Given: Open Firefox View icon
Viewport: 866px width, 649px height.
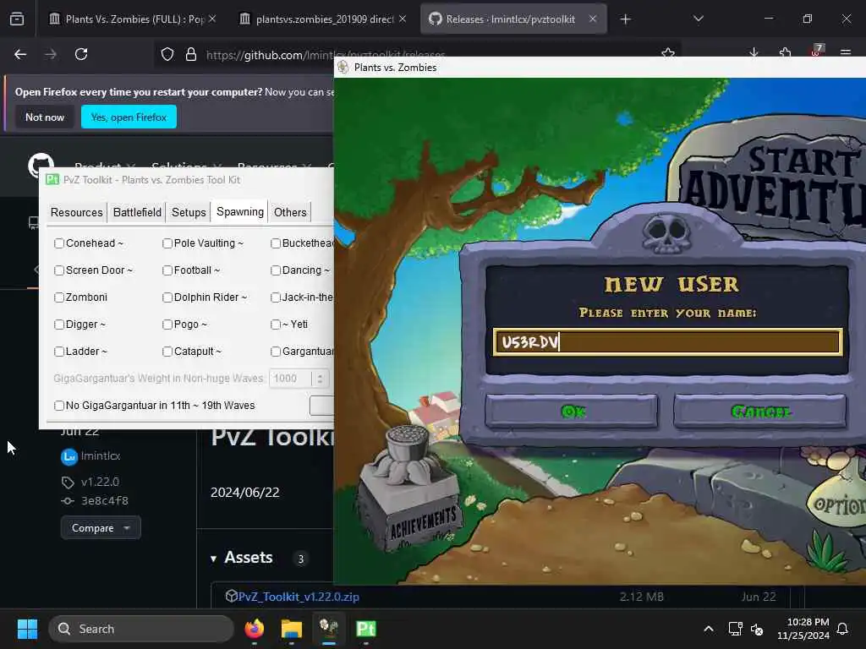Looking at the screenshot, I should 17,19.
